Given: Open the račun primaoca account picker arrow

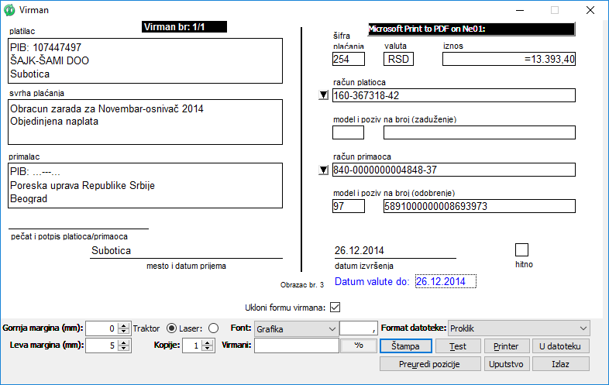Looking at the screenshot, I should pos(324,170).
